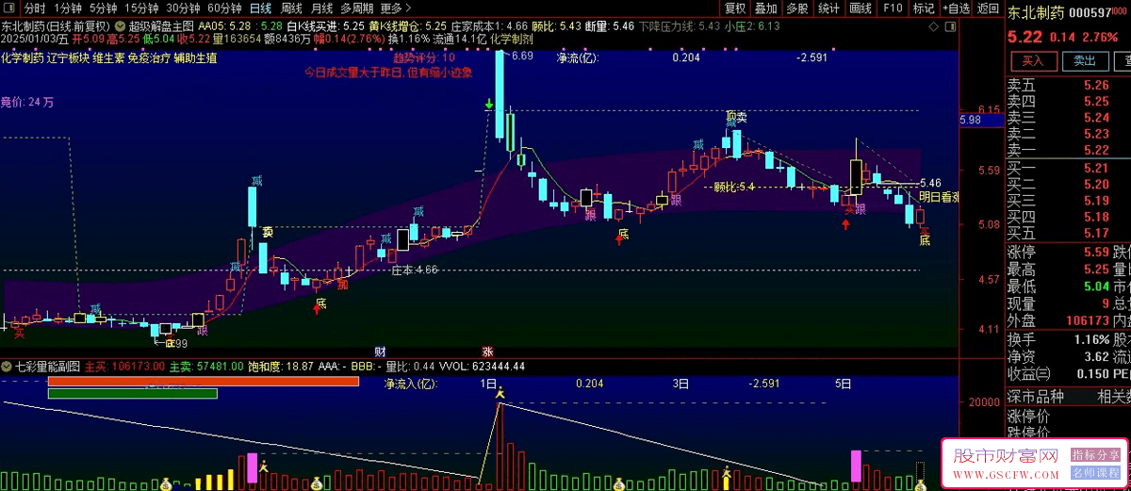Click the 维生素 concept tag
Viewport: 1131px width, 491px height.
click(107, 58)
